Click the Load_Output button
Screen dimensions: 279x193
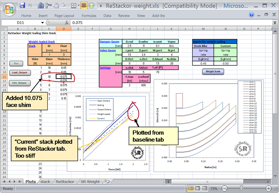(20, 73)
